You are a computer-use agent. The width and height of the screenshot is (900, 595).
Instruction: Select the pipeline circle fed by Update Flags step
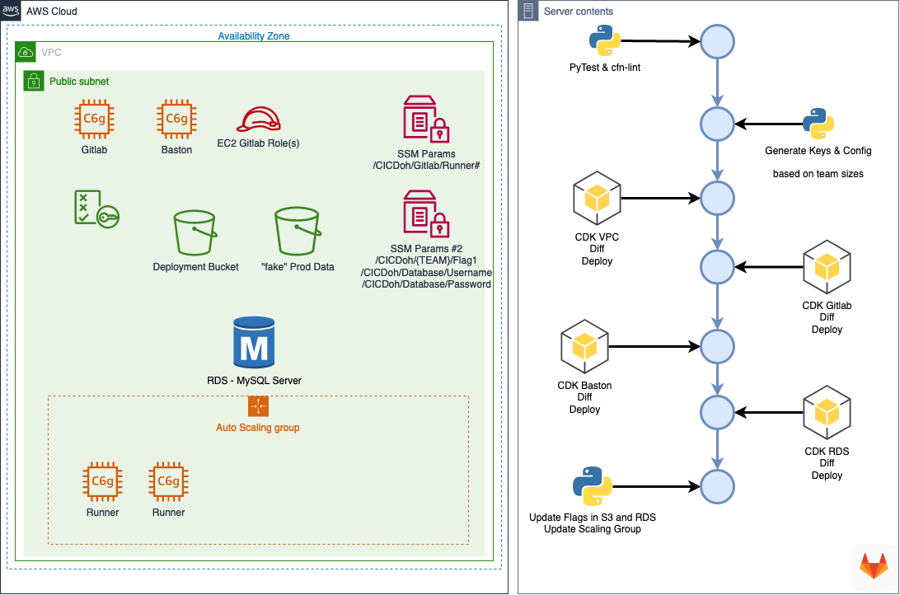click(718, 486)
